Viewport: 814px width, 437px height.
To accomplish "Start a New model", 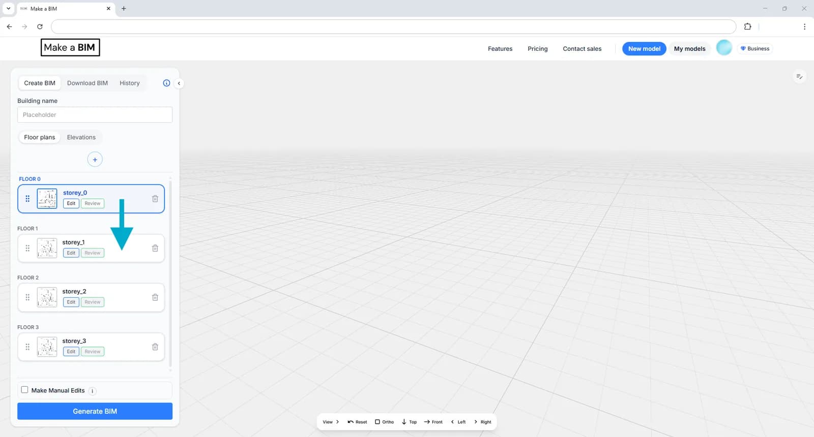I will 644,49.
